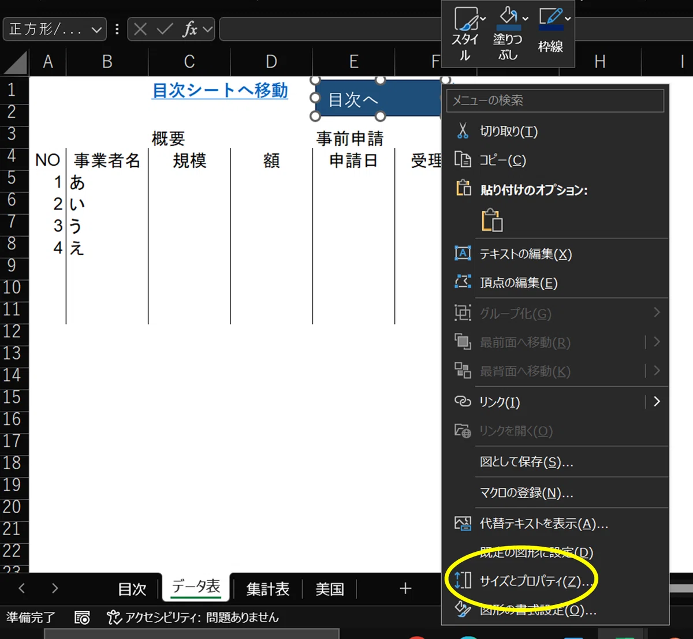Click the macro recording status bar icon
The width and height of the screenshot is (693, 639).
coord(82,618)
